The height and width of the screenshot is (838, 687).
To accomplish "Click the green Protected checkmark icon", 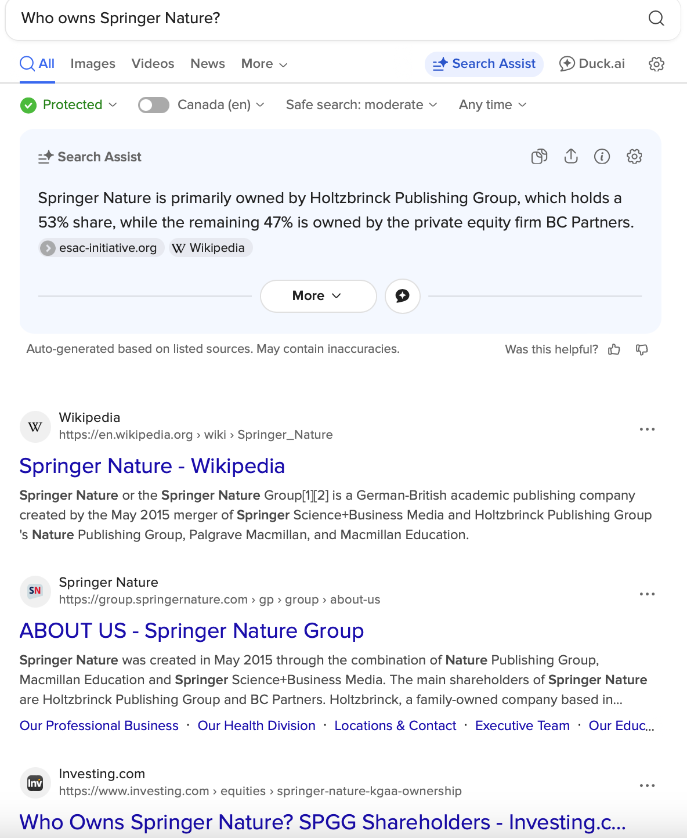I will pos(28,105).
